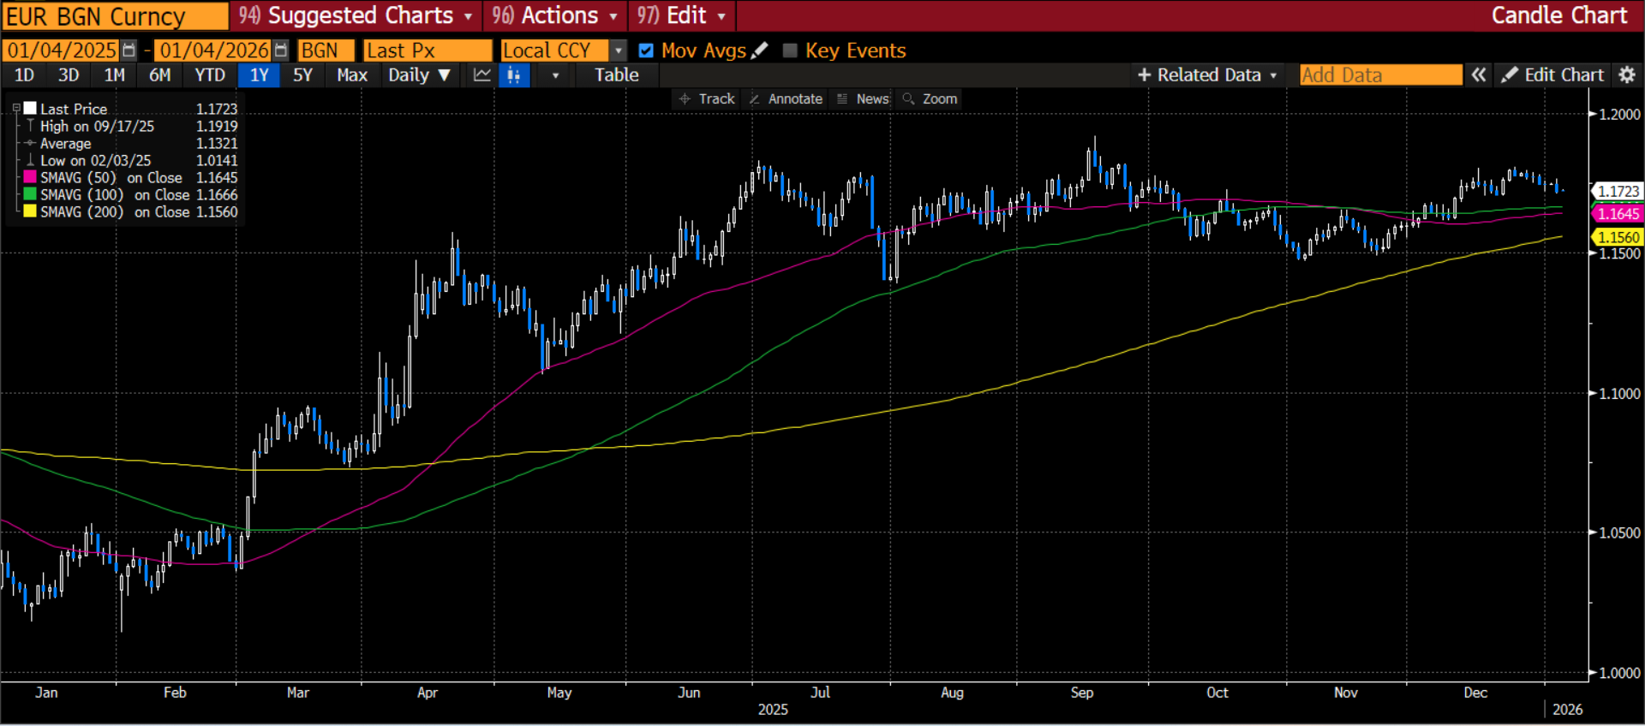Activate the Track crosshair tool
The image size is (1645, 726).
(x=707, y=99)
